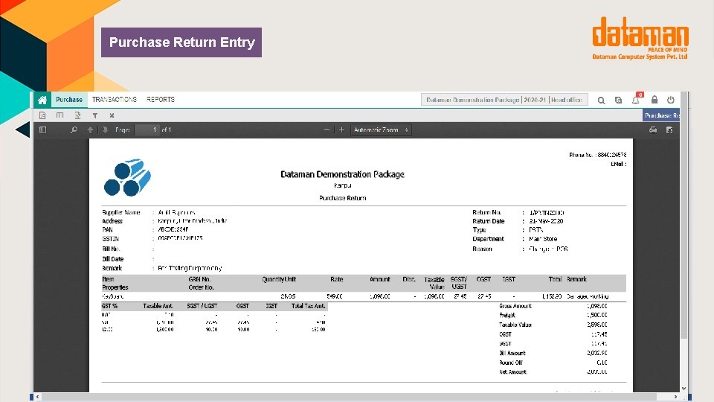The image size is (714, 402).
Task: Click the right scroll arrow of horizontal scrollbar
Action: (x=676, y=397)
